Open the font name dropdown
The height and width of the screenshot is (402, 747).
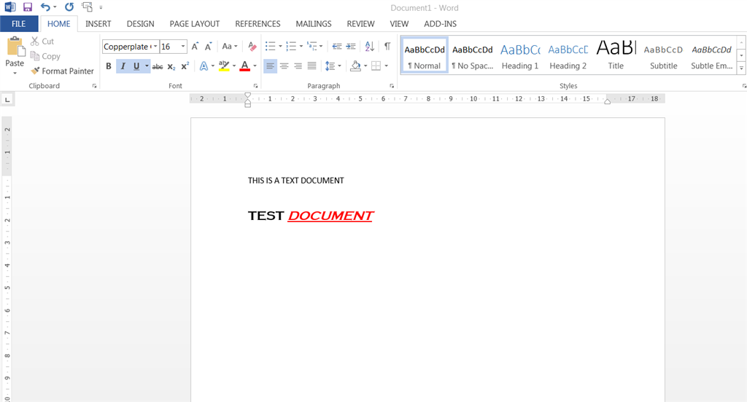click(x=155, y=47)
